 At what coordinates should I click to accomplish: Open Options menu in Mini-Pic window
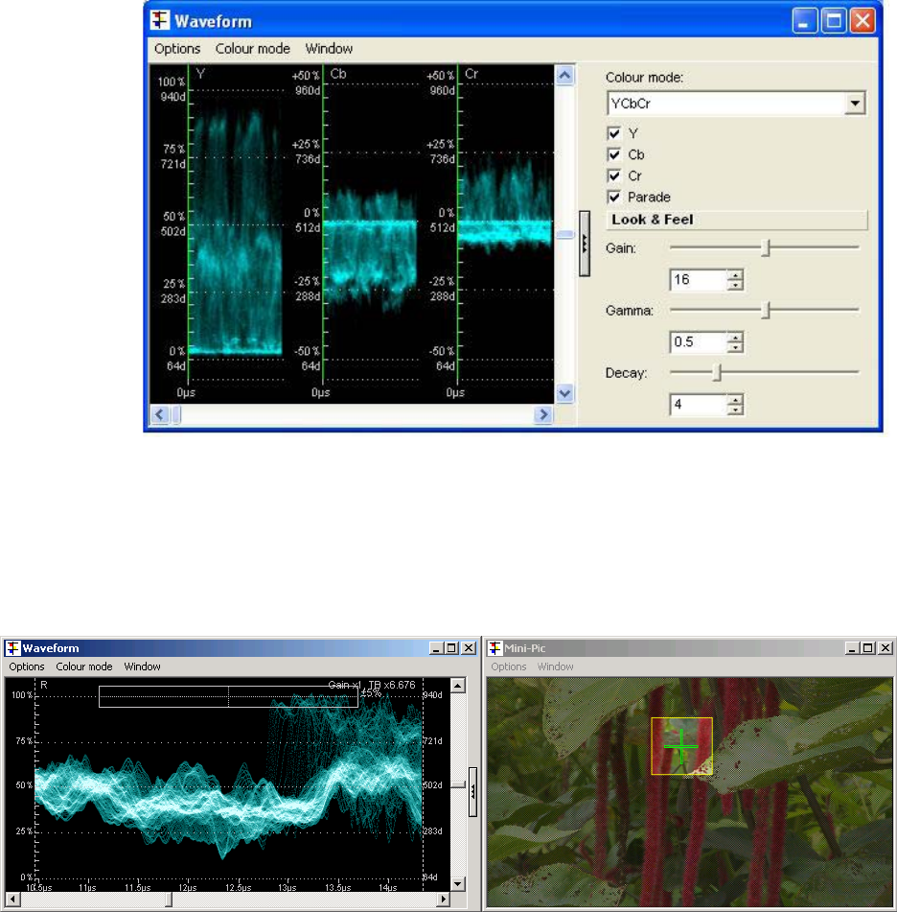pos(509,666)
